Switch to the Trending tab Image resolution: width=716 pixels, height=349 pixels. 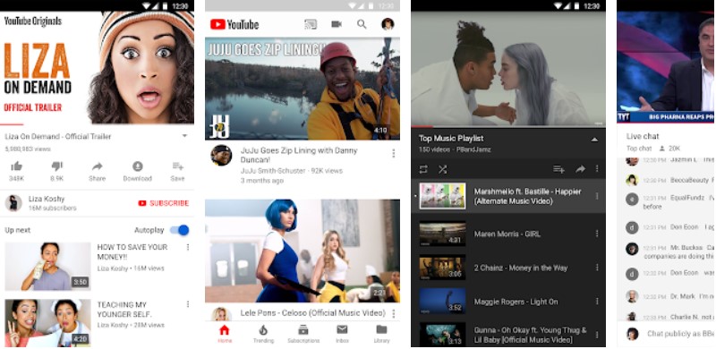(263, 334)
